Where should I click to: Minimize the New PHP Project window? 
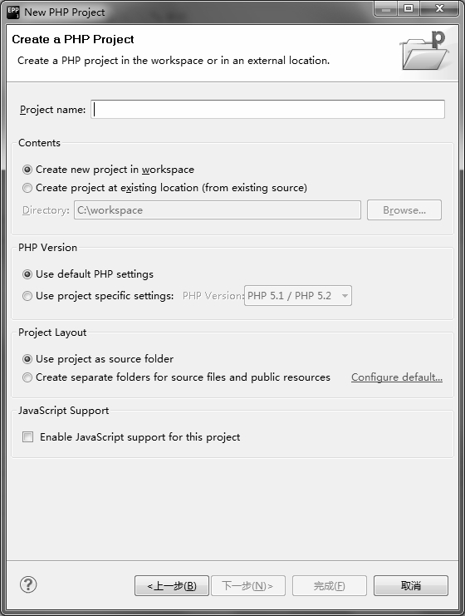pos(386,8)
